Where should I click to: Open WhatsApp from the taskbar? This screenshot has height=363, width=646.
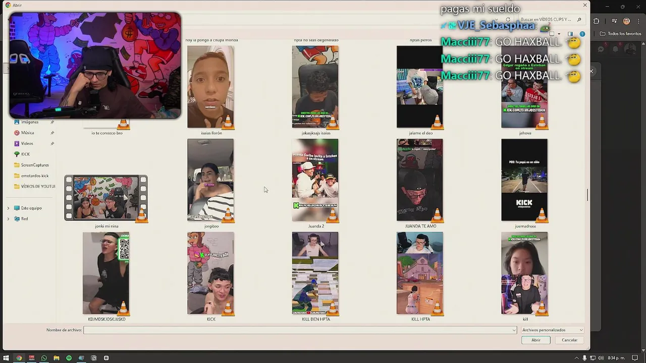tap(44, 358)
